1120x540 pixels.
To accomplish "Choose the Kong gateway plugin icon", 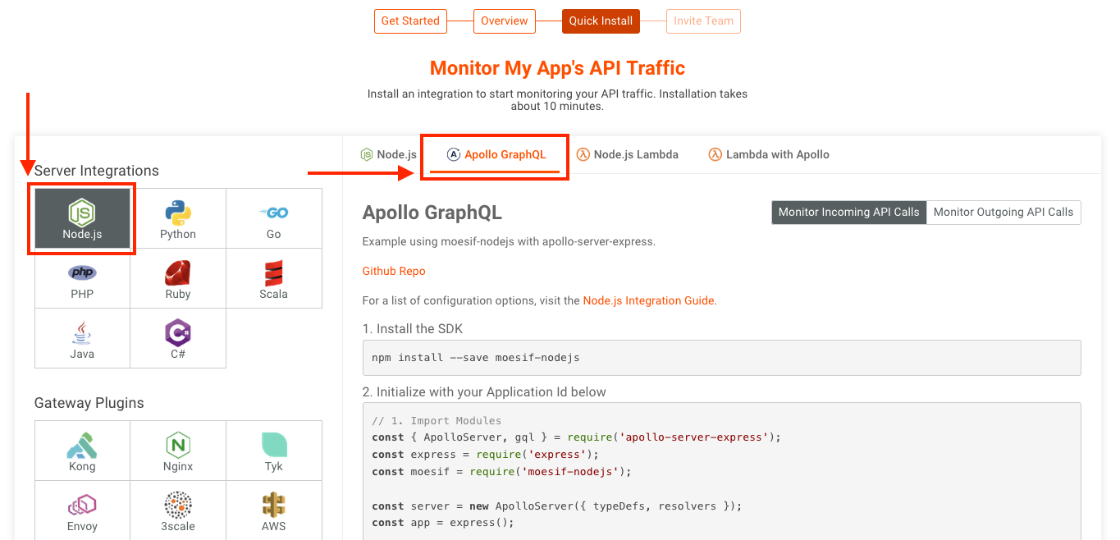I will [x=81, y=450].
